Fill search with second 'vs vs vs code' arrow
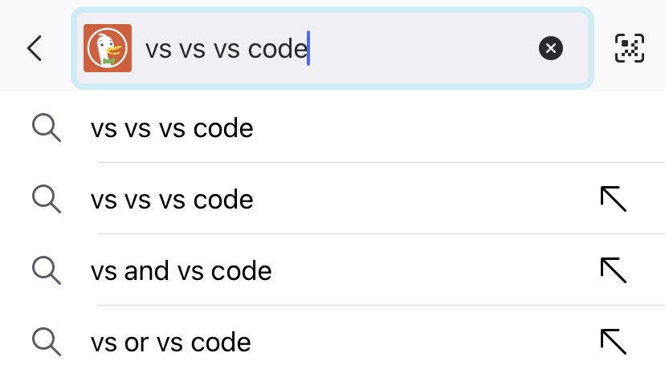 click(x=614, y=199)
